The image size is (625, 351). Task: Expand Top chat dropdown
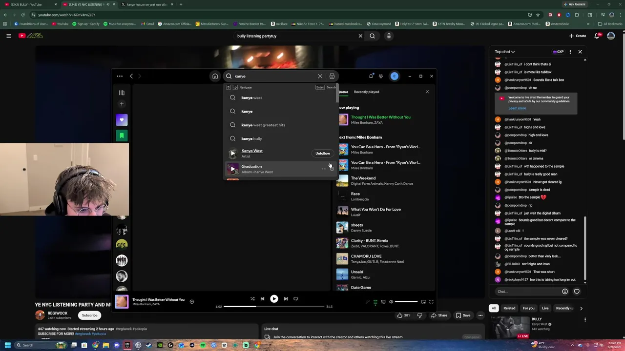click(x=504, y=51)
